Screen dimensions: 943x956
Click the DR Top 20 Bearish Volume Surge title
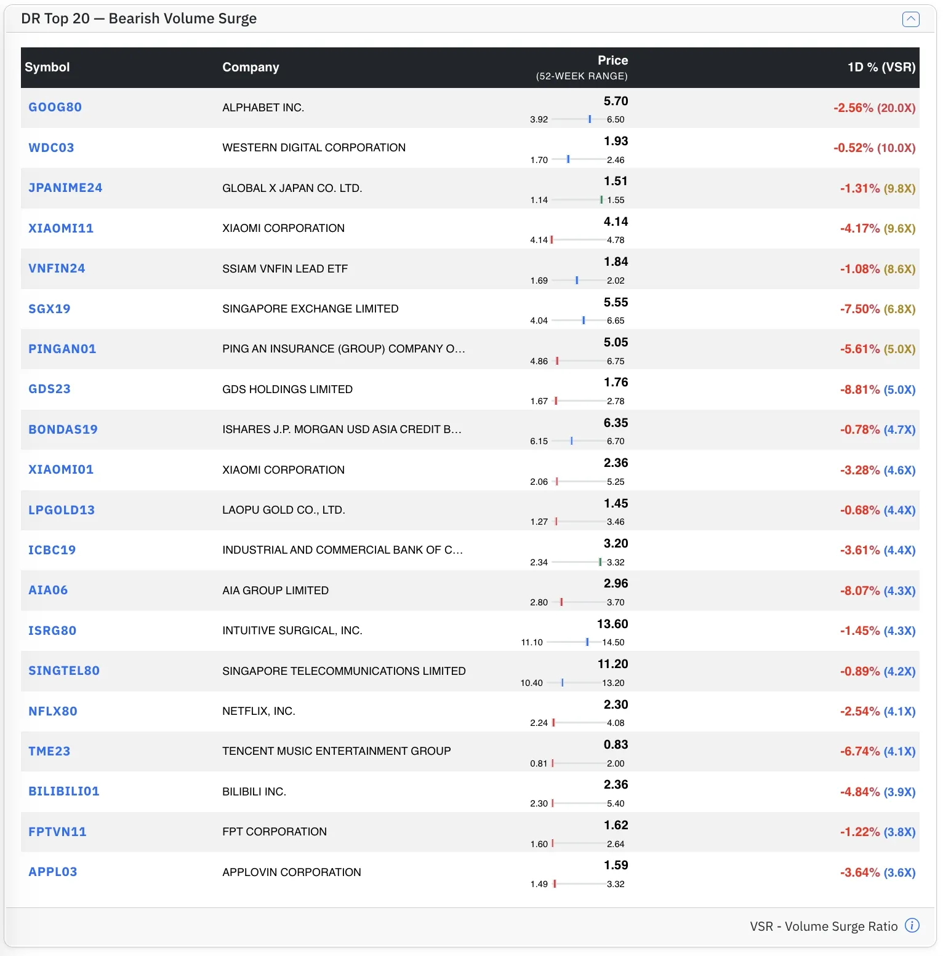[138, 18]
